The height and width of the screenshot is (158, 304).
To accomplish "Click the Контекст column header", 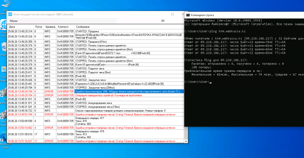I will 65,27.
